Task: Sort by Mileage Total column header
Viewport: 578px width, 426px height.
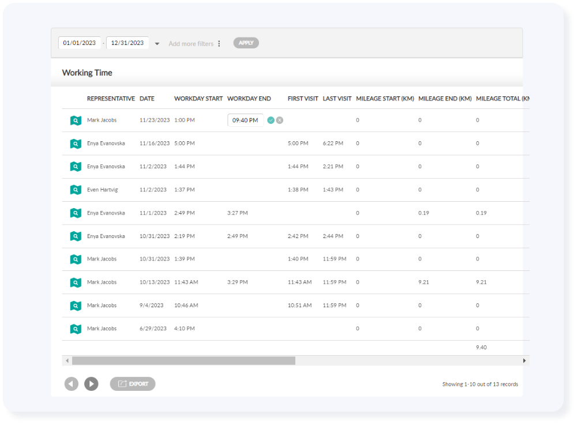Action: 503,99
